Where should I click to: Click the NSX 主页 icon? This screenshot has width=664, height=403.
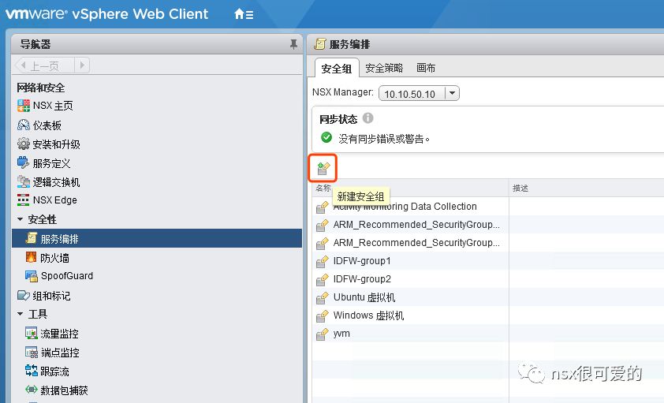point(24,106)
